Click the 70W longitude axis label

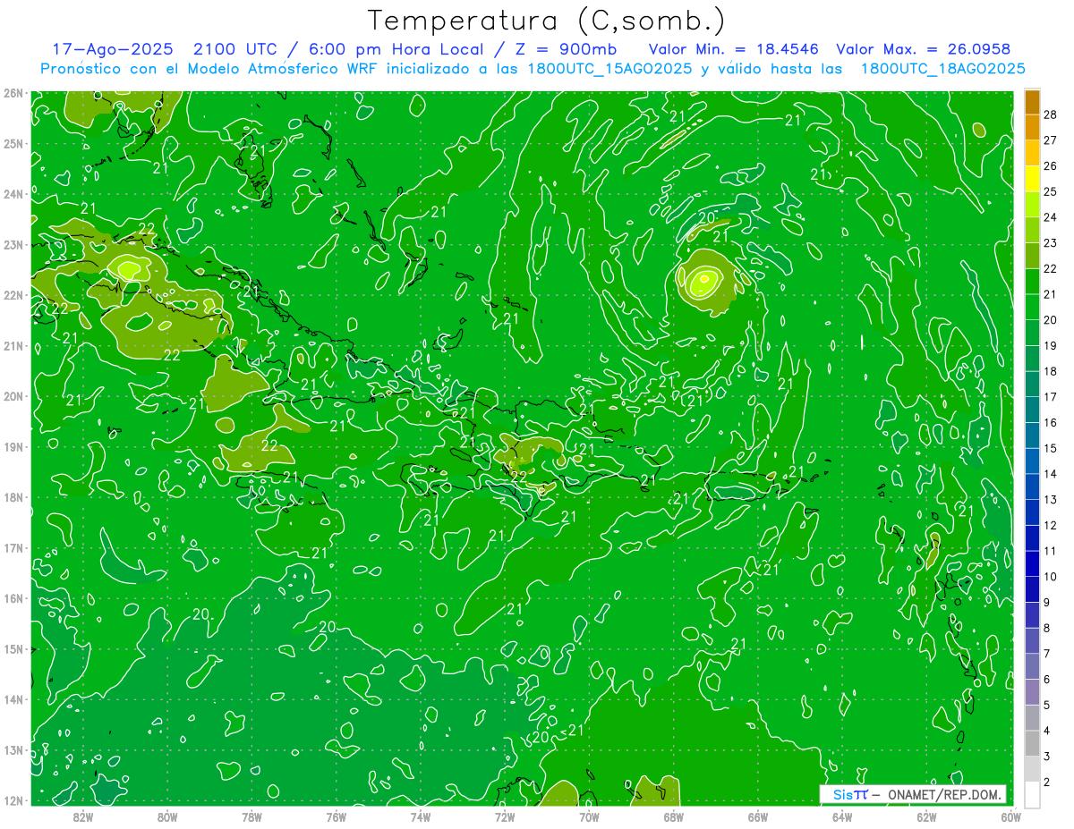pos(589,816)
